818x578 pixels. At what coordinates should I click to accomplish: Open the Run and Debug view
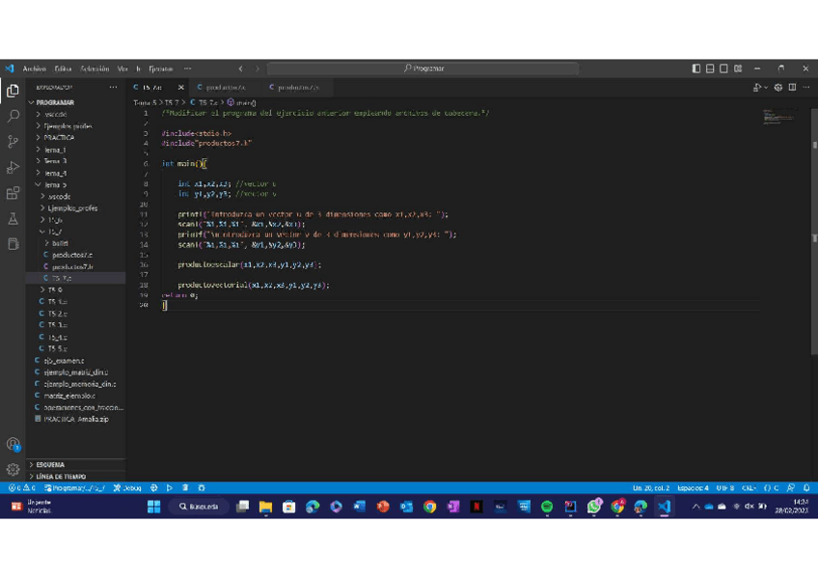[x=14, y=168]
